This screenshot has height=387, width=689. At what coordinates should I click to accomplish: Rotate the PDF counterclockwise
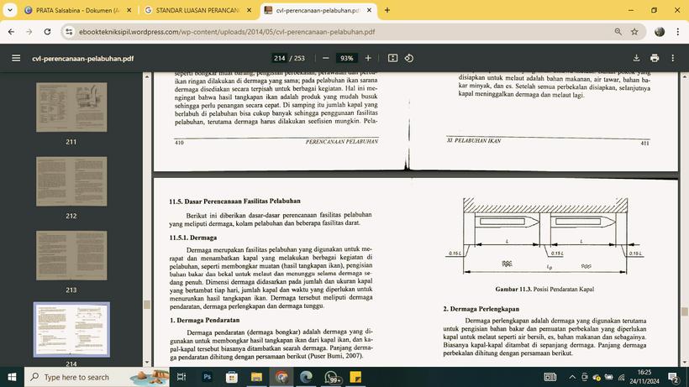pyautogui.click(x=409, y=58)
